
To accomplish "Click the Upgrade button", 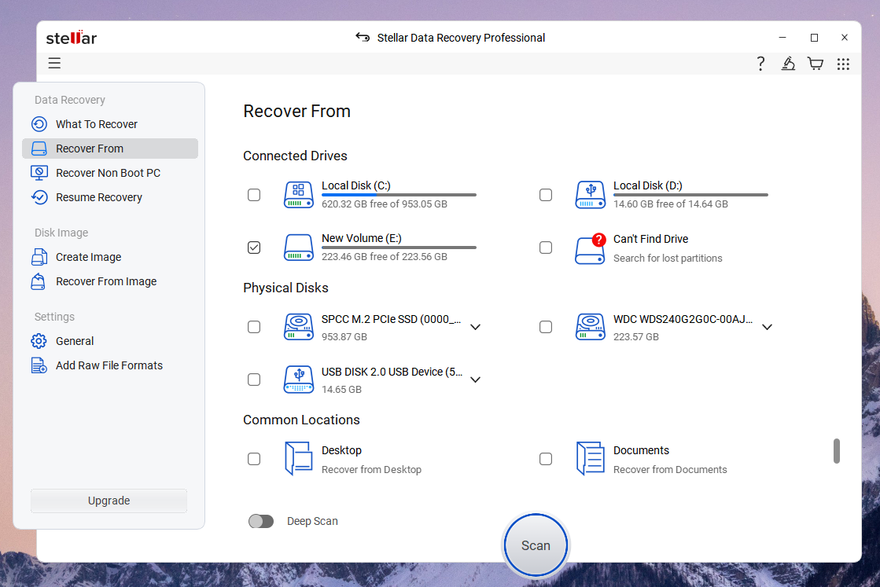I will pyautogui.click(x=109, y=501).
